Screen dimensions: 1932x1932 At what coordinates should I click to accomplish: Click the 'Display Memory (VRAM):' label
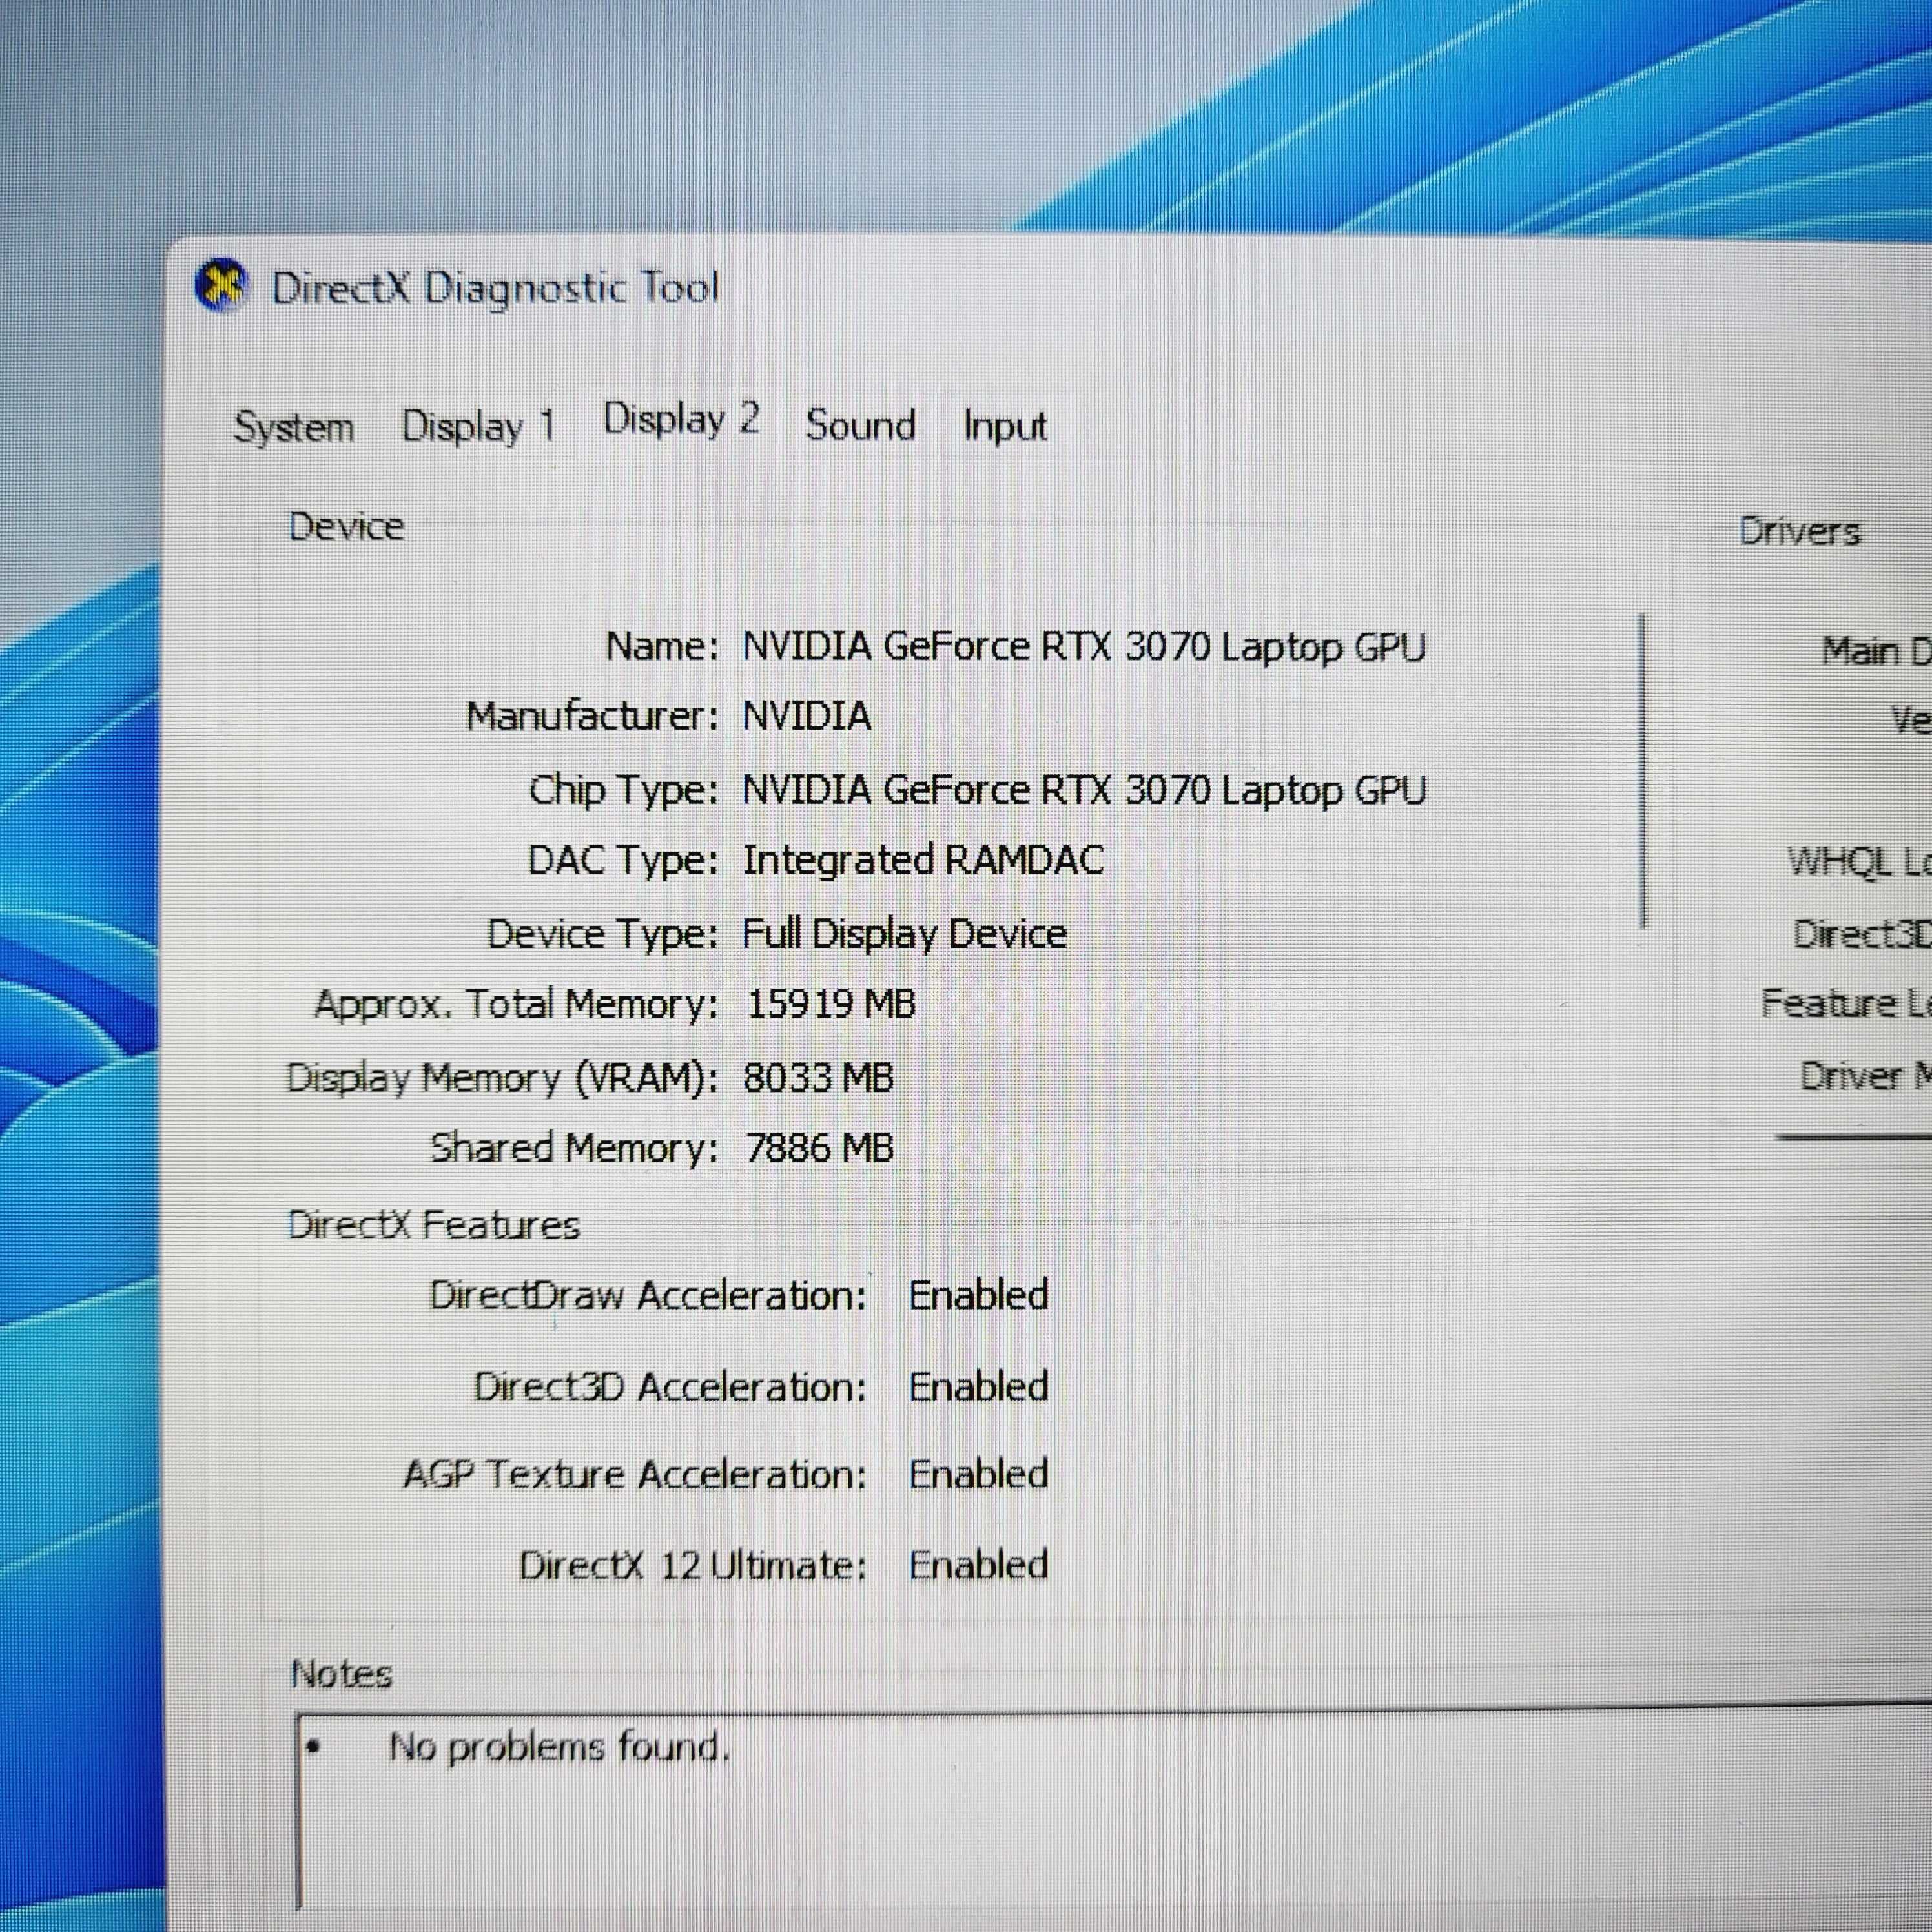coord(502,1078)
